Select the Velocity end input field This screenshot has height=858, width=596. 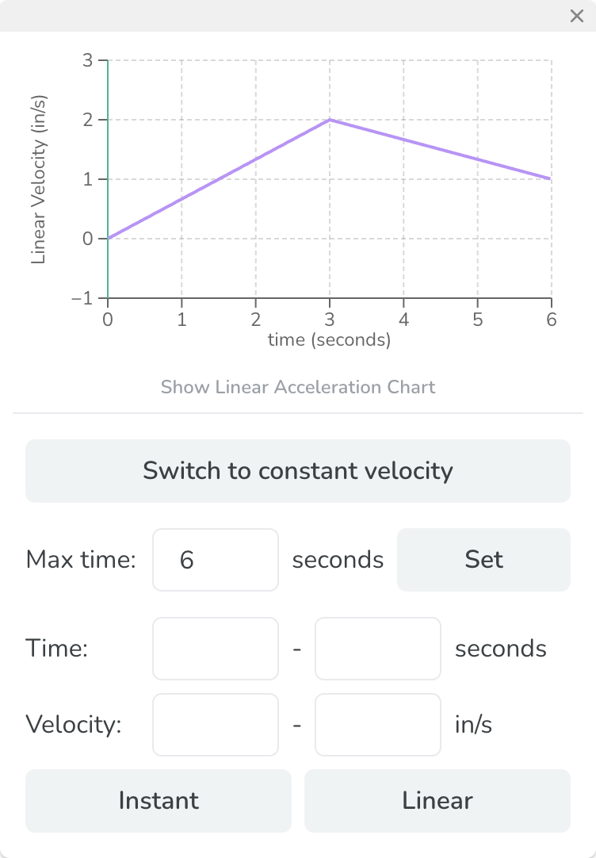tap(377, 725)
